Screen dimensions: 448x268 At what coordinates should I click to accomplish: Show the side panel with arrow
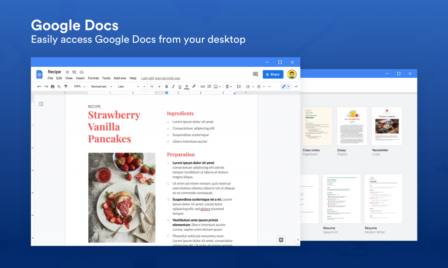(297, 240)
